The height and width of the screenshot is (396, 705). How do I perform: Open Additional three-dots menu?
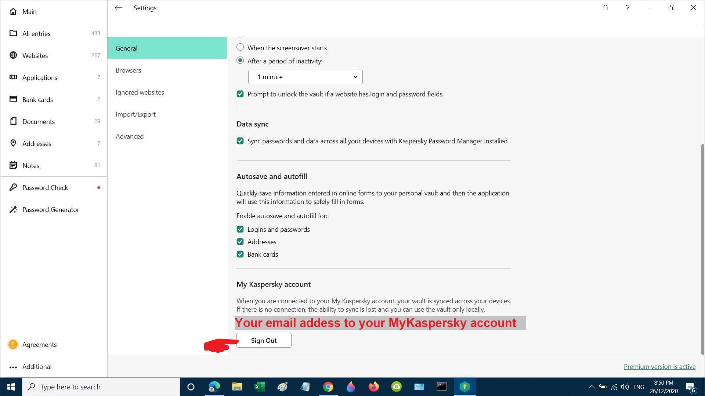coord(13,367)
